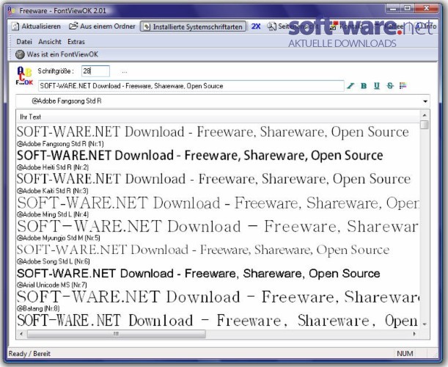
Task: Expand the @Adobe Fangsong Std R font dropdown
Action: click(x=425, y=101)
